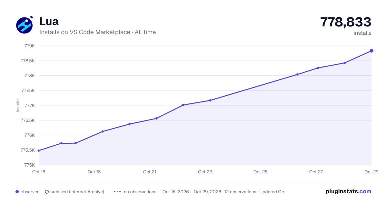Click the 776K y-axis label

pyautogui.click(x=30, y=135)
